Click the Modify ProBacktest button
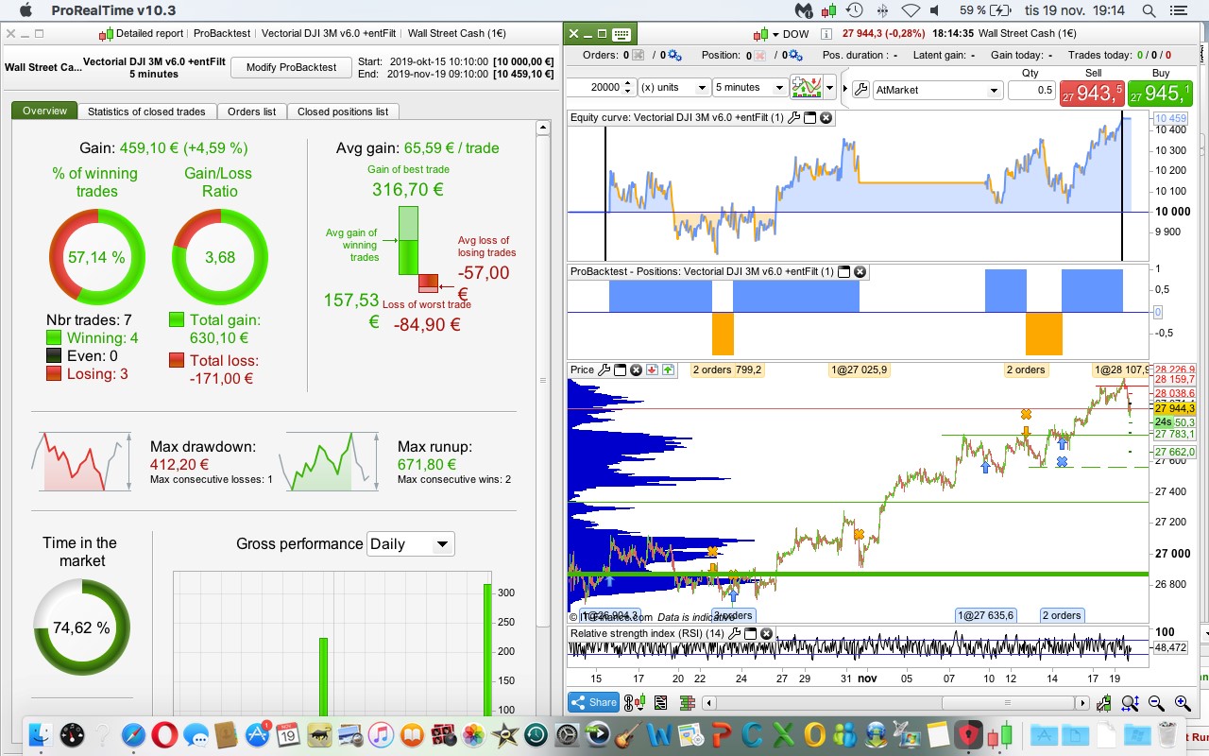The image size is (1209, 756). click(291, 67)
